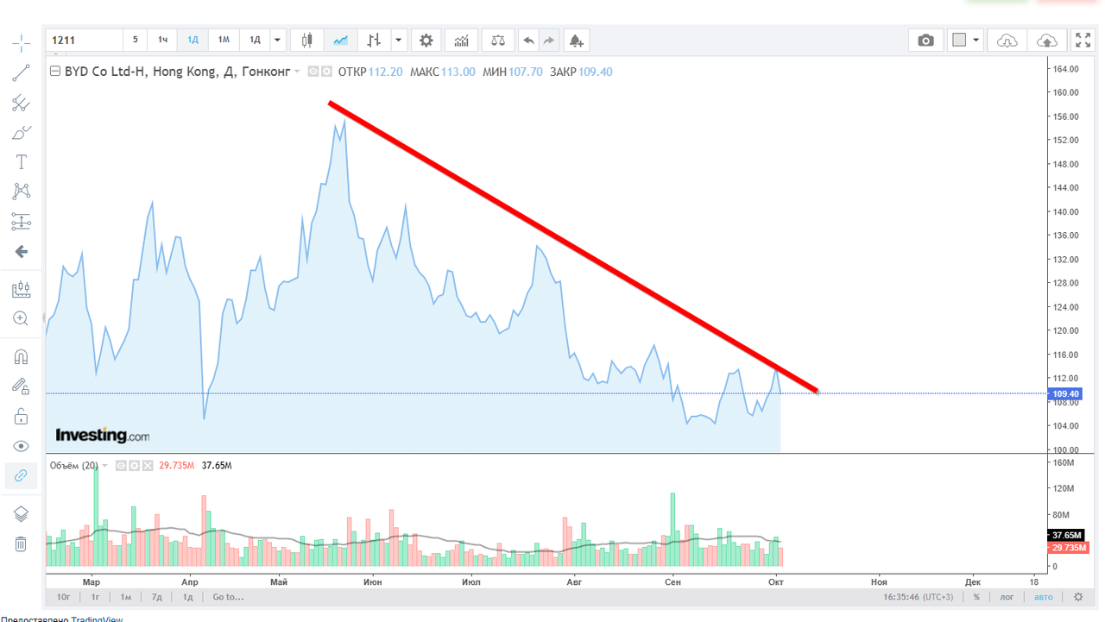Open chart properties gear settings

426,40
